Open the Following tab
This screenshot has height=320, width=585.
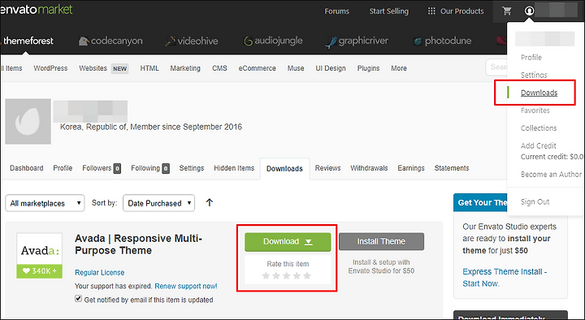150,168
